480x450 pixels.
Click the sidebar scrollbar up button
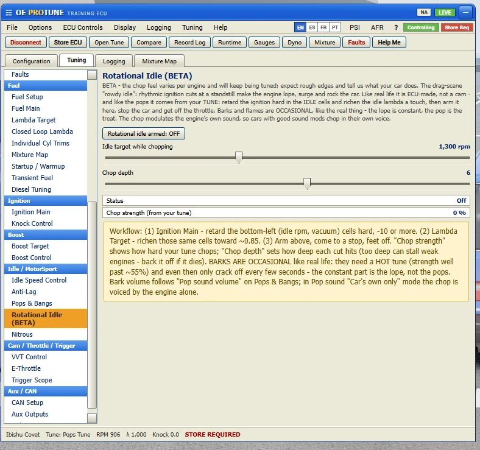point(92,75)
